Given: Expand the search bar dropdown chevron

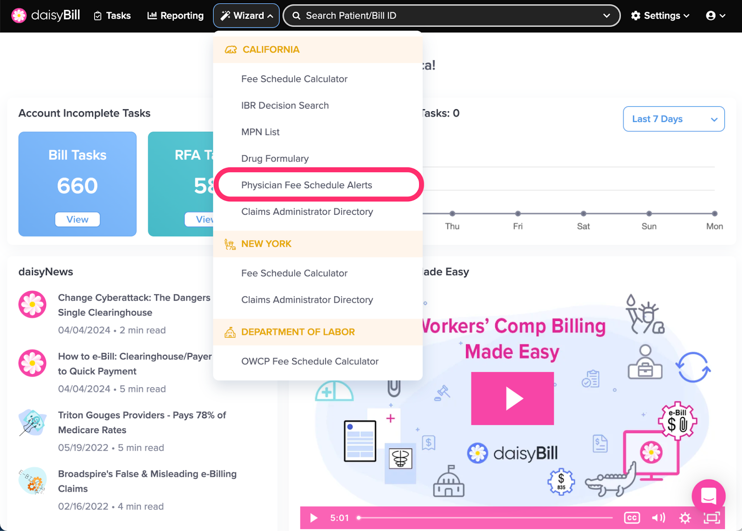Looking at the screenshot, I should click(x=606, y=16).
